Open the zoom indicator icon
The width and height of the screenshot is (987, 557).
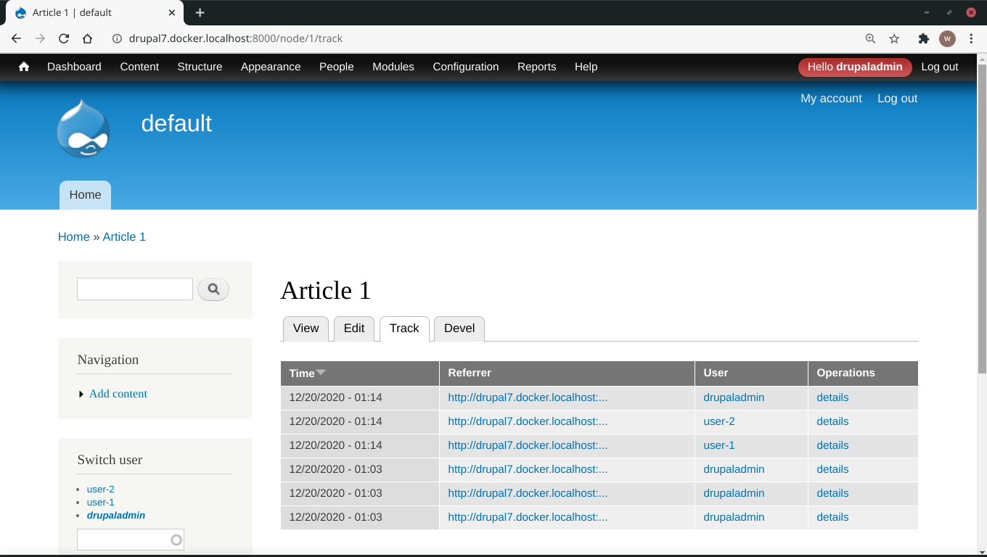point(870,38)
